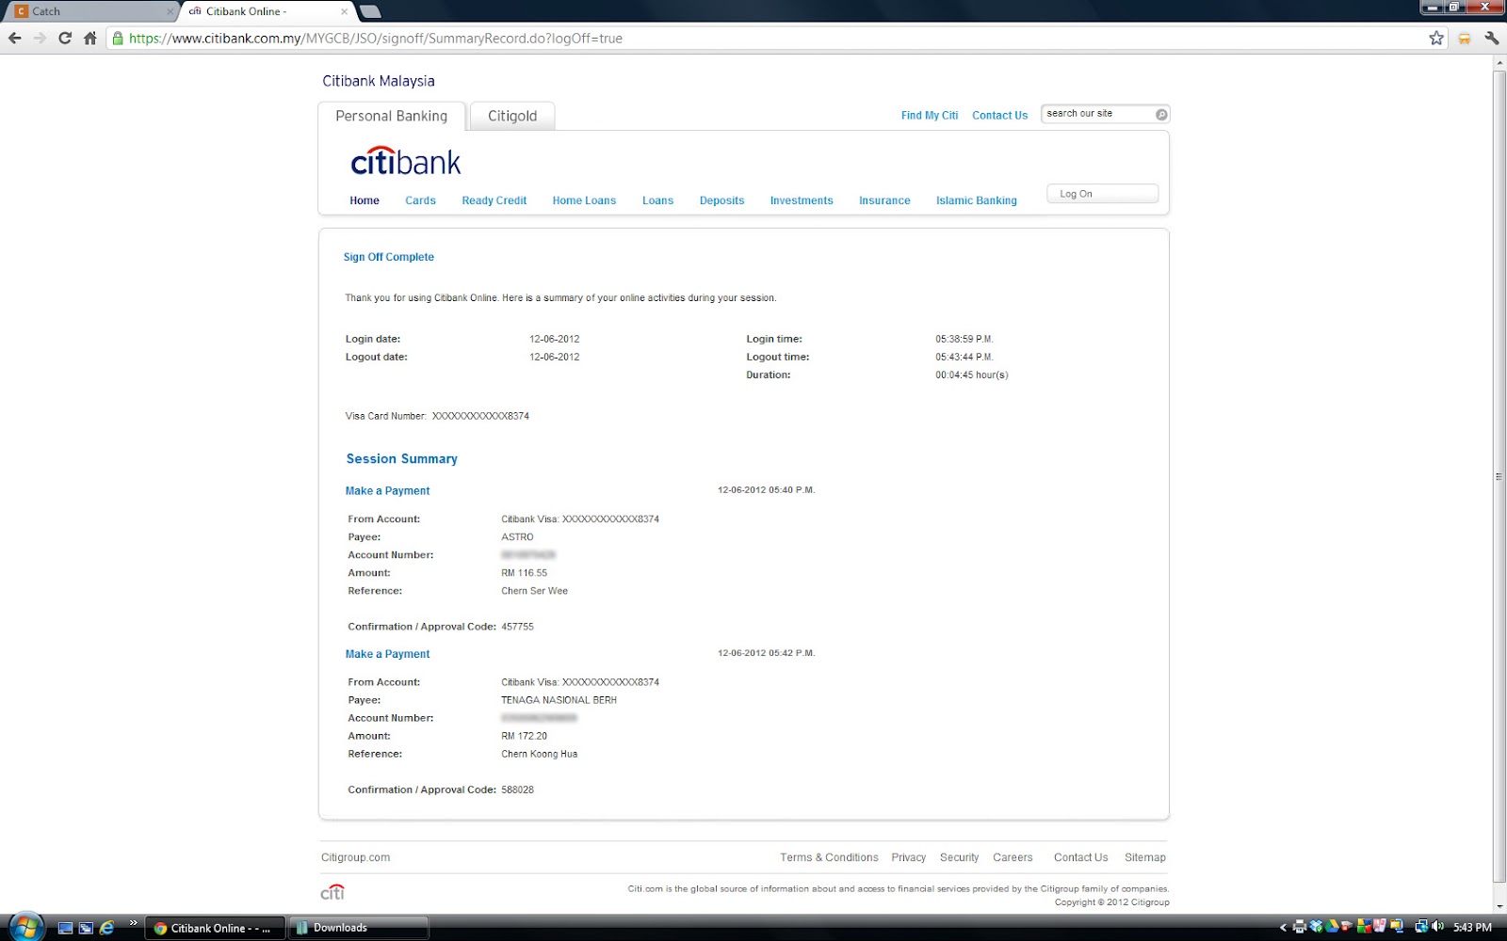
Task: Switch to the Citigold tab
Action: click(511, 115)
